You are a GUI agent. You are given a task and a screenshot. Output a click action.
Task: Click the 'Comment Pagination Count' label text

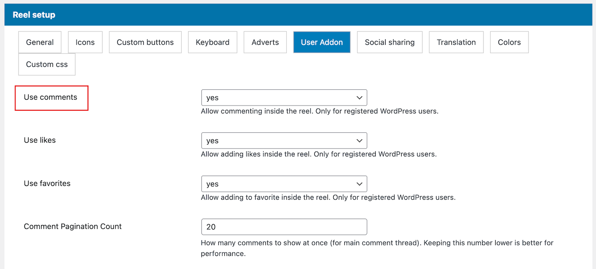click(73, 226)
